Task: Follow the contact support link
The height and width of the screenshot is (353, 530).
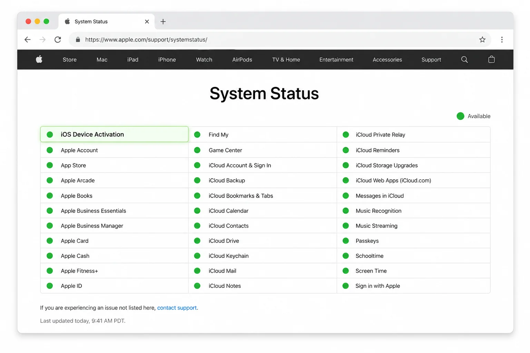Action: (x=177, y=308)
